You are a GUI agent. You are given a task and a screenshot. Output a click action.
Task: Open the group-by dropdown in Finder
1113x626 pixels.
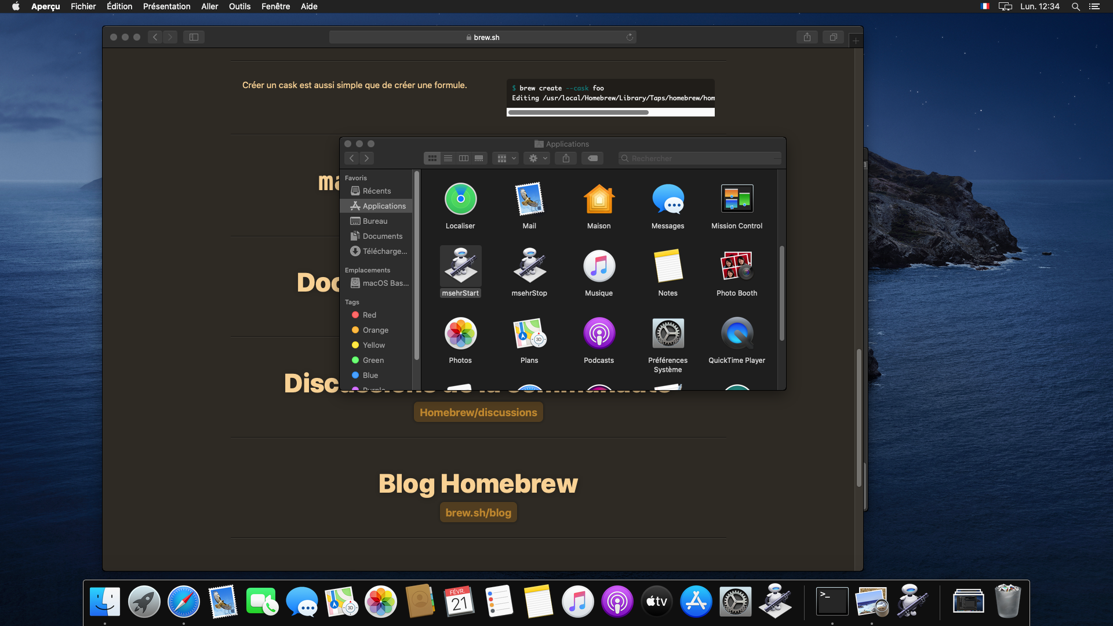[x=505, y=158]
